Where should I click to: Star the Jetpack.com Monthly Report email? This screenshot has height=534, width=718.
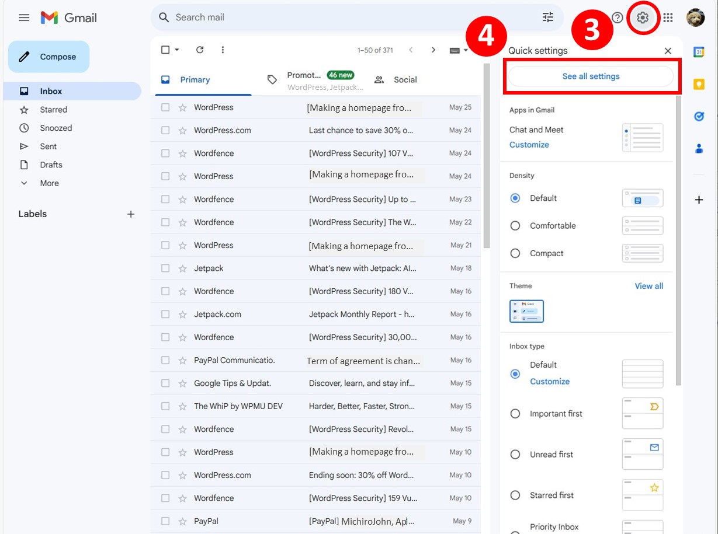182,315
